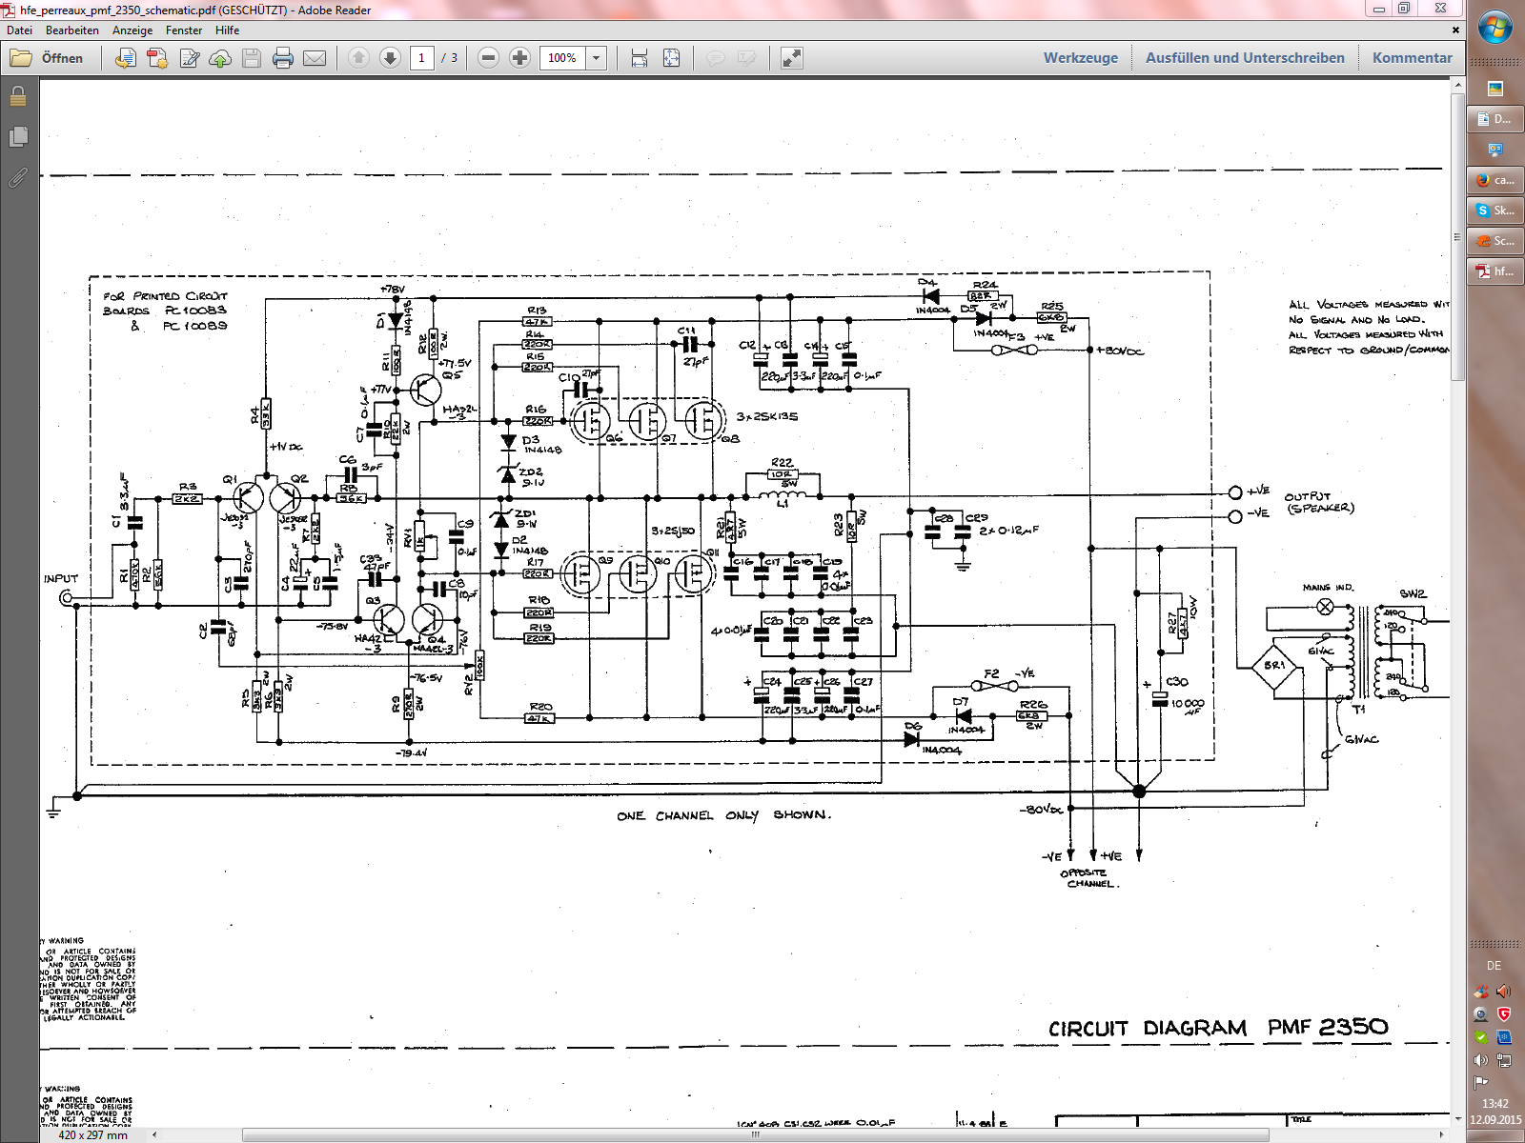Open the zoom level dropdown arrow

click(596, 58)
